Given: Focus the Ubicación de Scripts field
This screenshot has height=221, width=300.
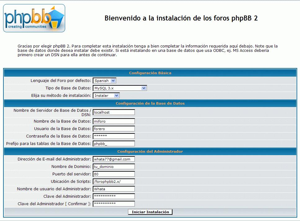Looking at the screenshot, I should point(114,181).
